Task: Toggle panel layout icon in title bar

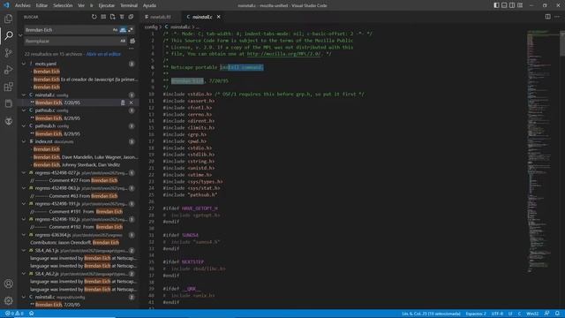Action: point(504,5)
